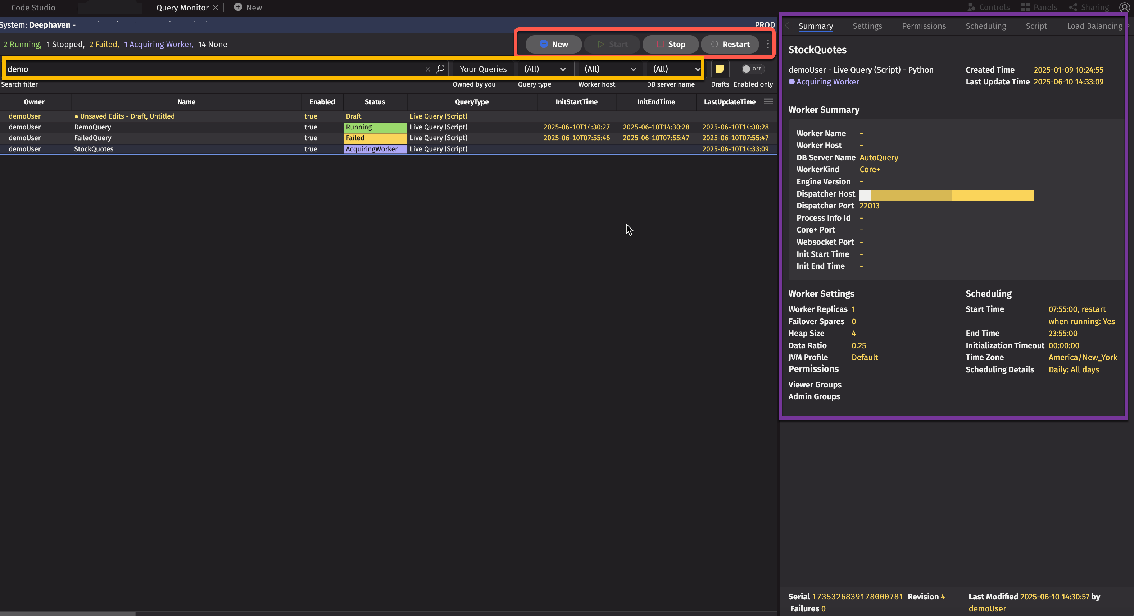Clear the search filter text
Viewport: 1134px width, 616px height.
pos(427,69)
